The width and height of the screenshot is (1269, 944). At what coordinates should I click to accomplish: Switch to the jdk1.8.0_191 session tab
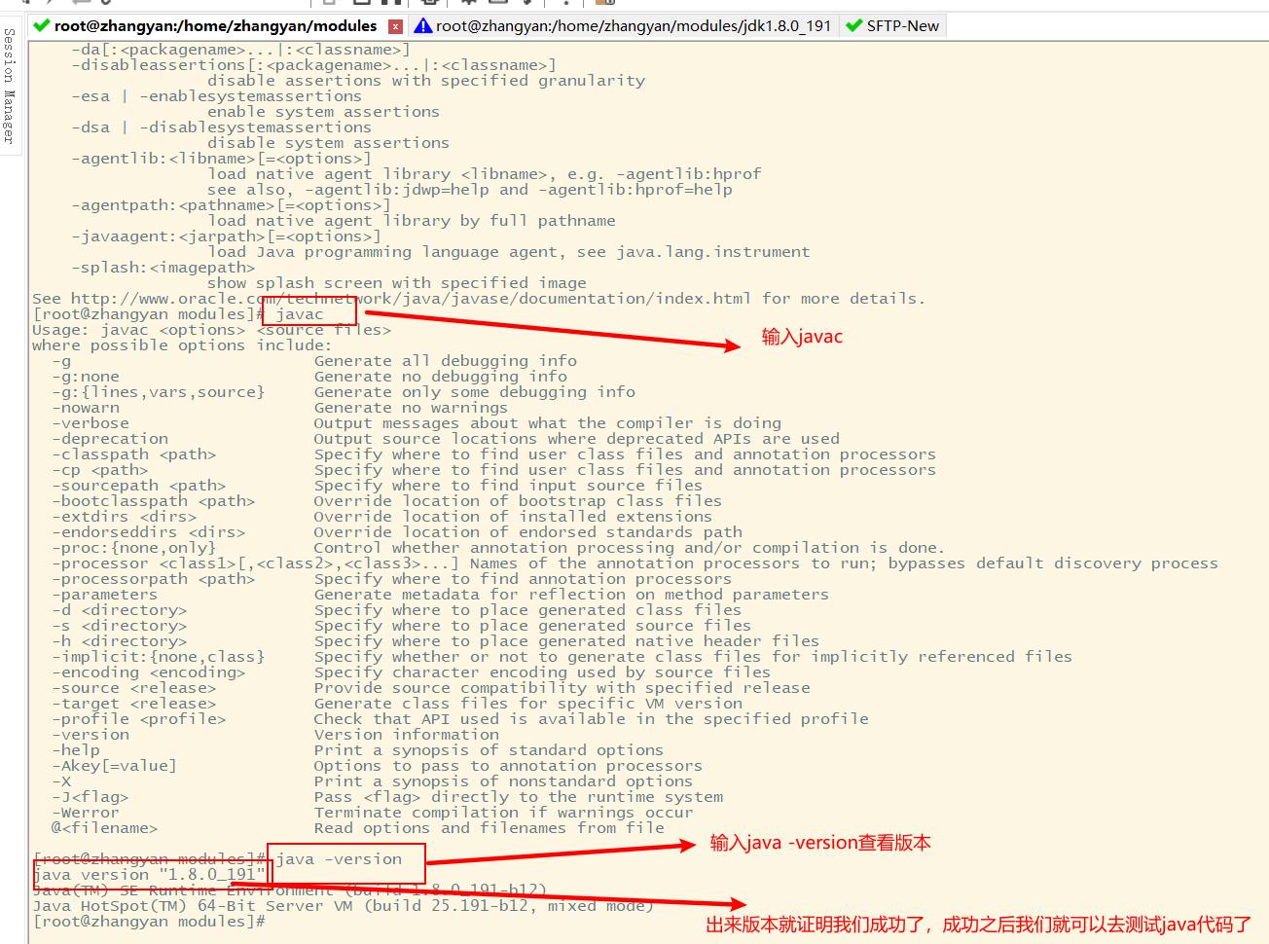coord(623,25)
